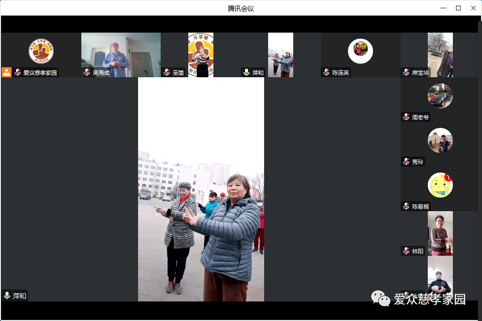The height and width of the screenshot is (321, 482).
Task: Click the orange host icon beside 爱众慈孝家园
Action: [7, 72]
